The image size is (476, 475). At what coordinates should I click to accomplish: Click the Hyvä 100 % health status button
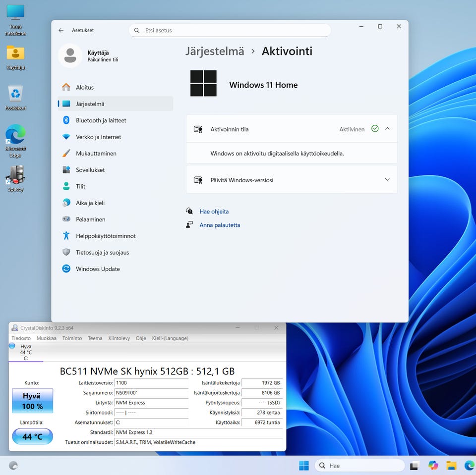pyautogui.click(x=32, y=401)
